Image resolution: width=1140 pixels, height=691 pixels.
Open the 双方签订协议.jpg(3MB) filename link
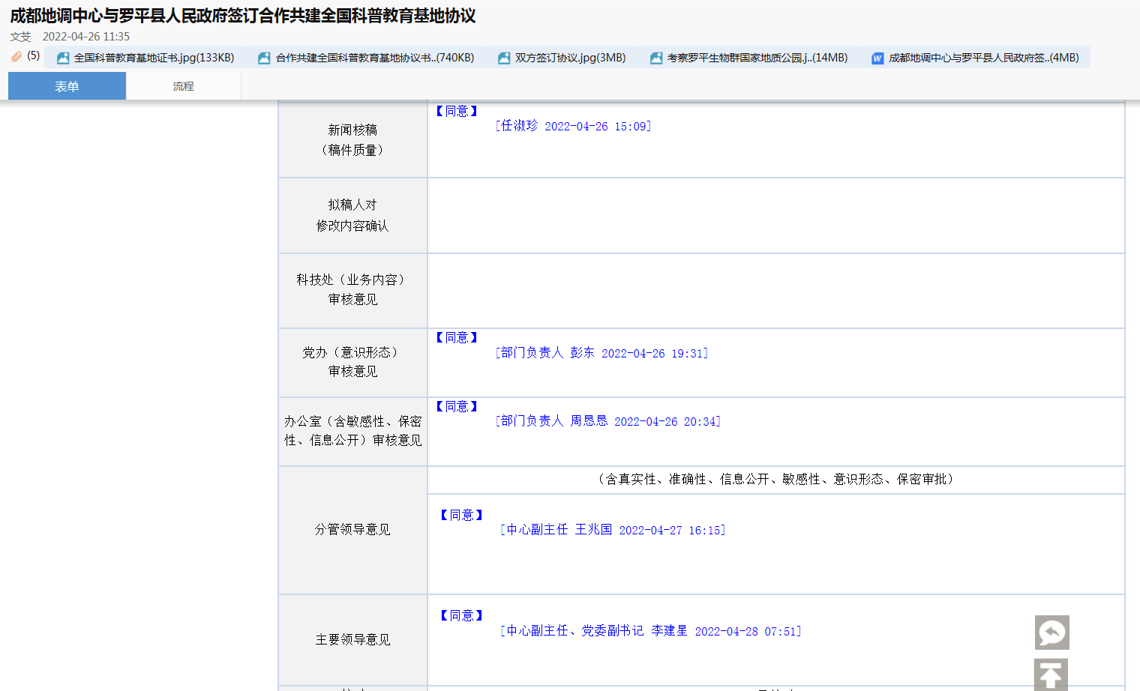click(570, 58)
